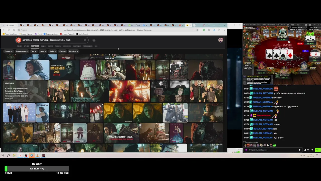Switch to the видео tab
The image size is (321, 181).
pyautogui.click(x=43, y=46)
